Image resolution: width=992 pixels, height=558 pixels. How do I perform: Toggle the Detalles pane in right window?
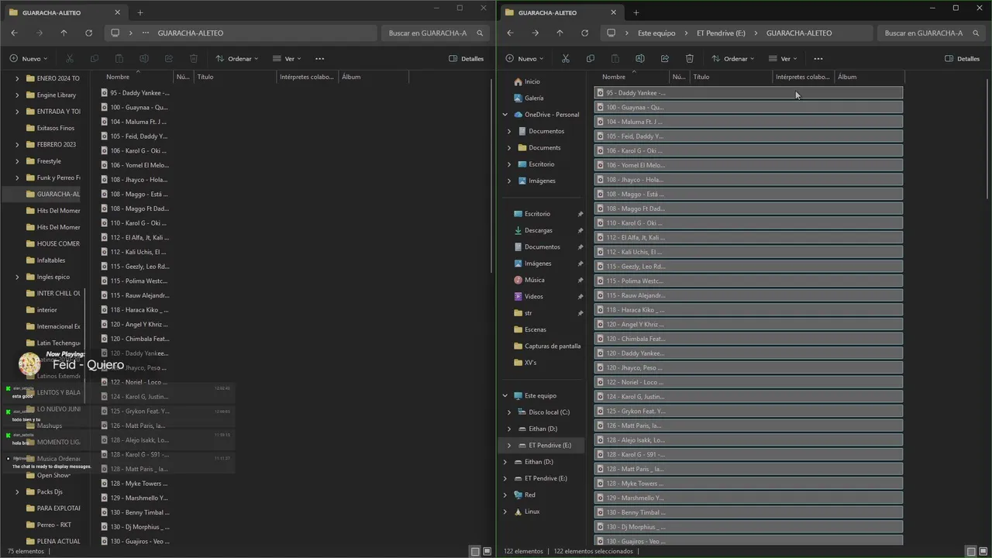coord(962,58)
